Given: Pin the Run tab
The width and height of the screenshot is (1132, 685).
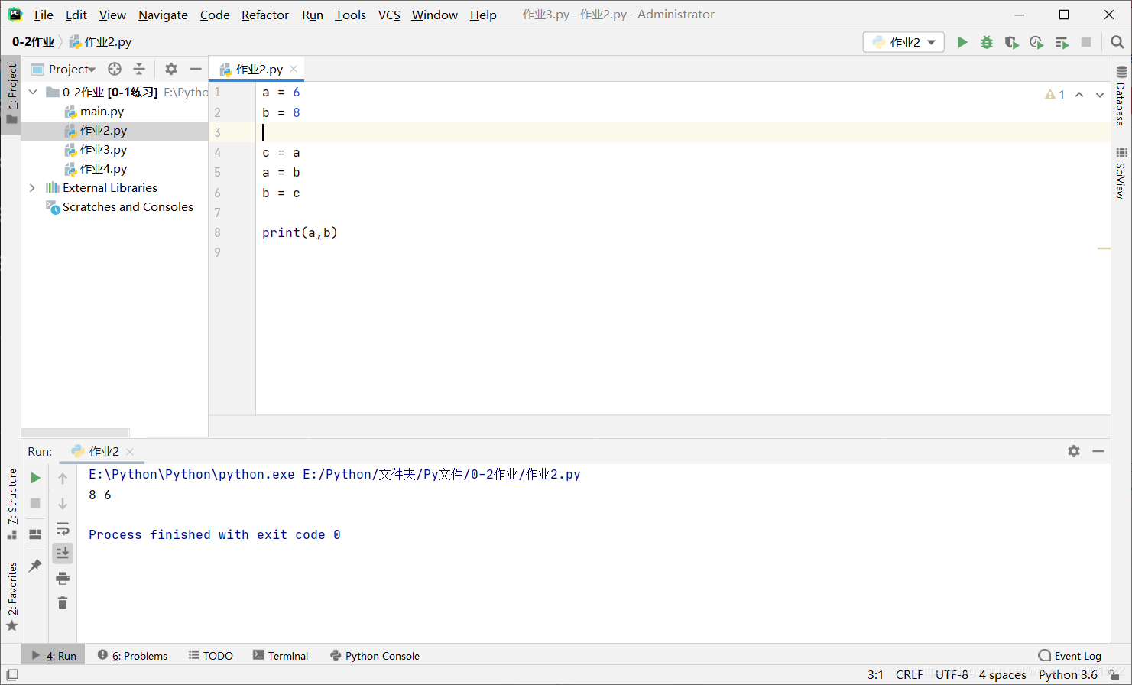Looking at the screenshot, I should click(x=35, y=565).
